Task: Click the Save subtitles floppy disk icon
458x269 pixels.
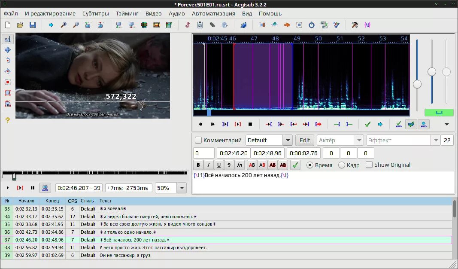Action: click(x=32, y=25)
